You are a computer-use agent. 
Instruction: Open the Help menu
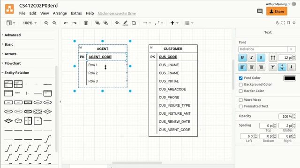[x=90, y=13]
